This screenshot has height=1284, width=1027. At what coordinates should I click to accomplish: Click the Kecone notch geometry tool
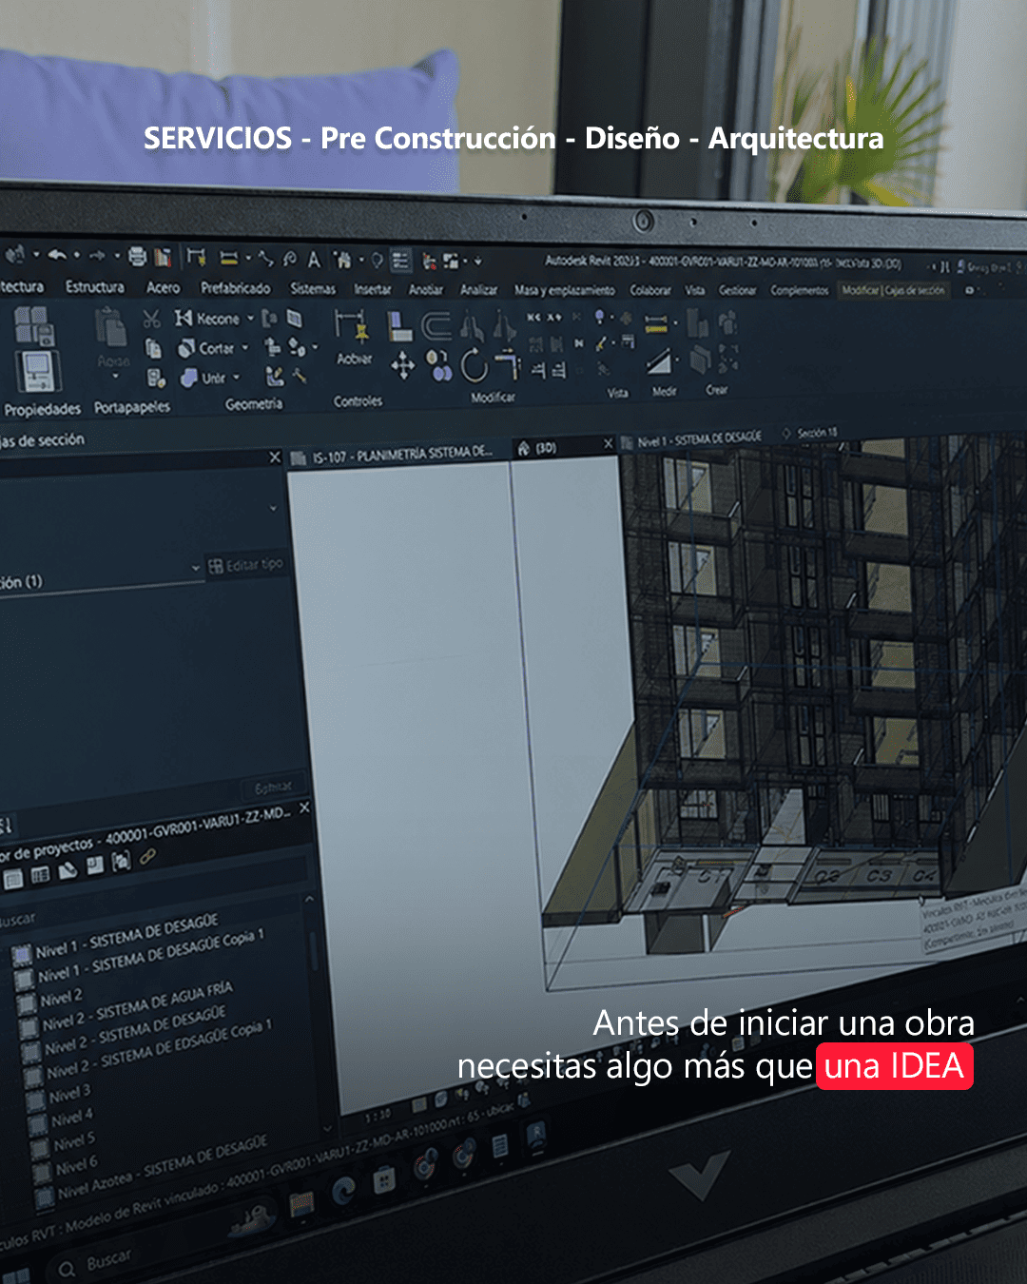pos(207,319)
